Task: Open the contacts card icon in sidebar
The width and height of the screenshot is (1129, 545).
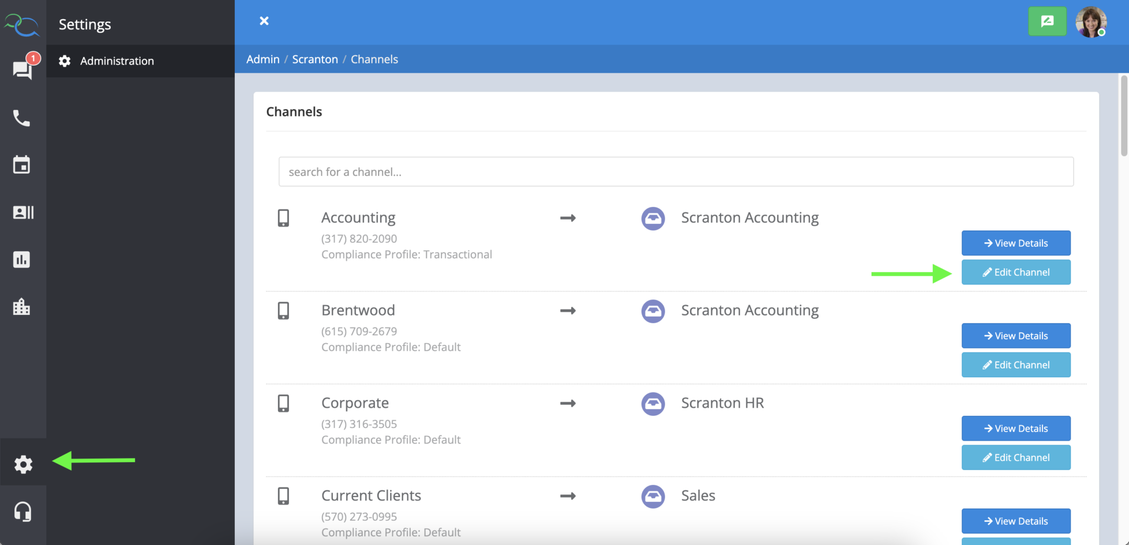Action: pos(23,212)
